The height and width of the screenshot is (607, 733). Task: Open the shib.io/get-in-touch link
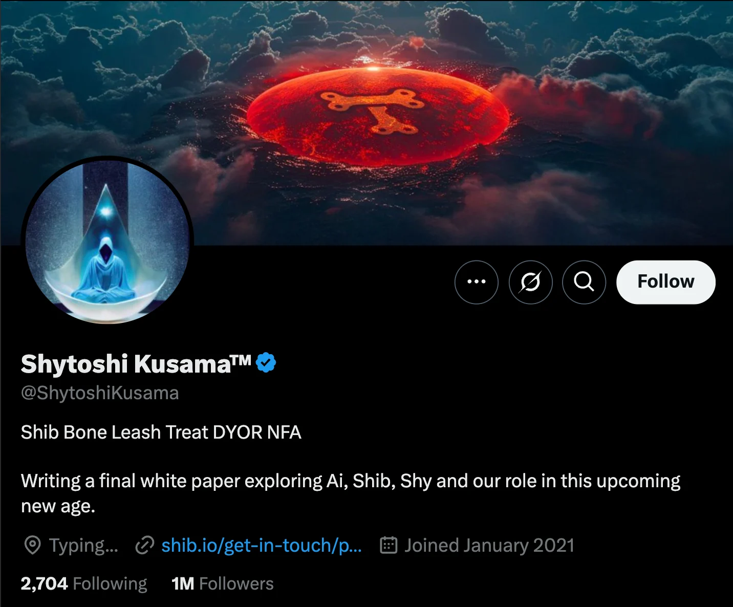click(262, 546)
